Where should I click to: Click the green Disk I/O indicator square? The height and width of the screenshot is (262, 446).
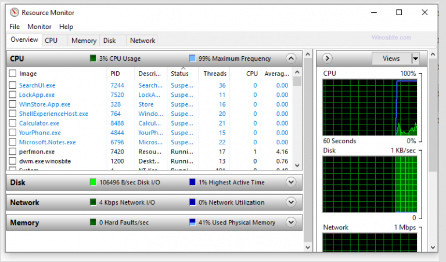coord(93,183)
